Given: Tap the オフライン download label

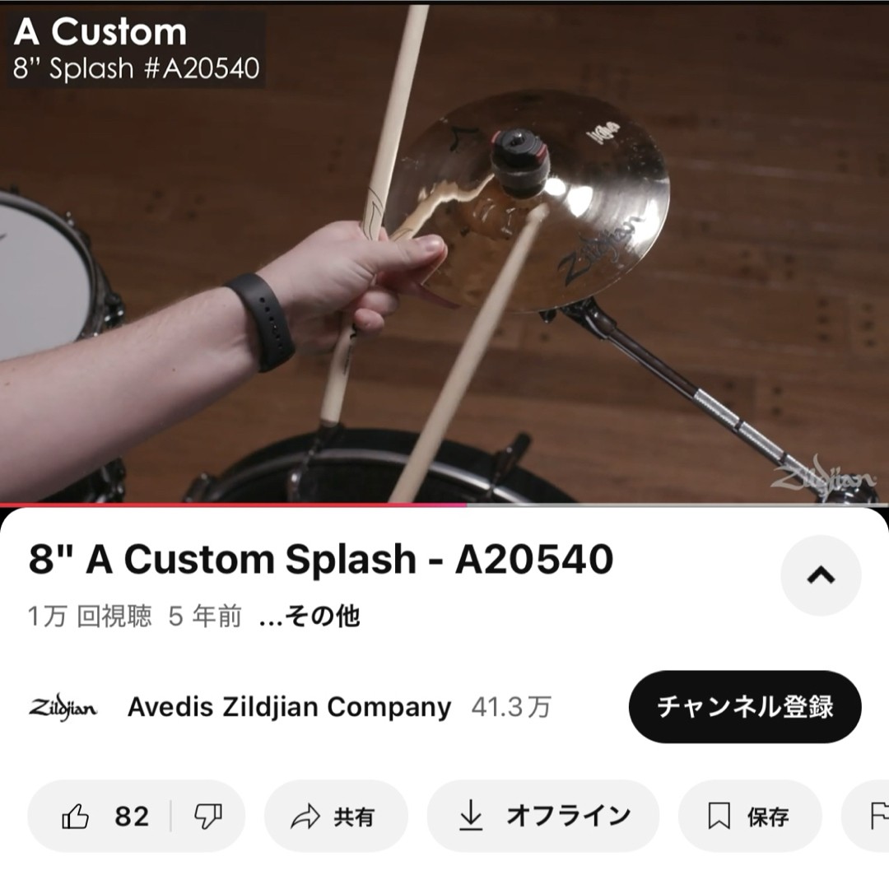Looking at the screenshot, I should [569, 817].
